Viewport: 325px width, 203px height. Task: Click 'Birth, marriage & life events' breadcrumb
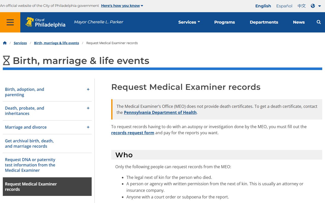pos(56,43)
